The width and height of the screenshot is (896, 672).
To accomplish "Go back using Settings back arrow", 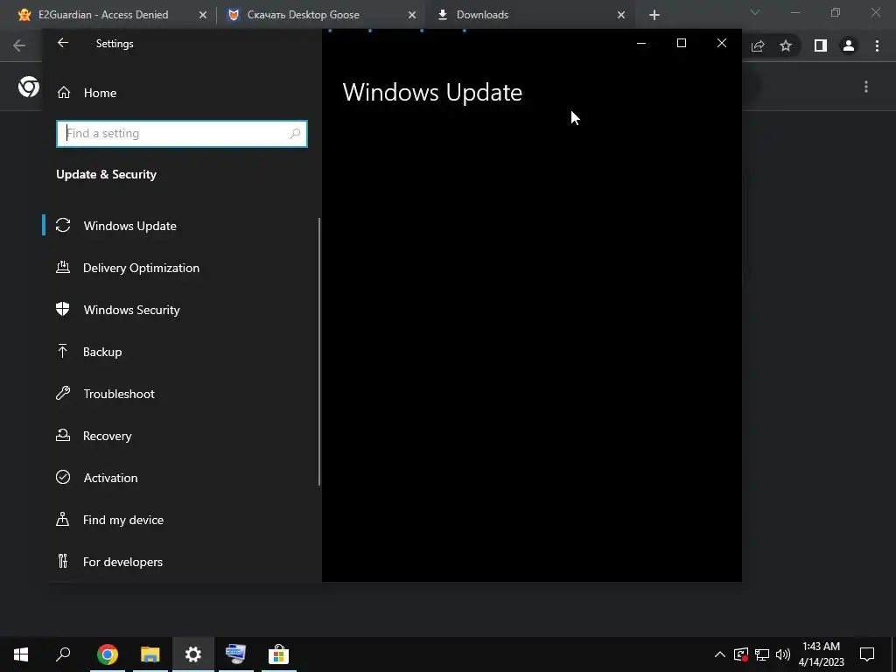I will tap(63, 43).
